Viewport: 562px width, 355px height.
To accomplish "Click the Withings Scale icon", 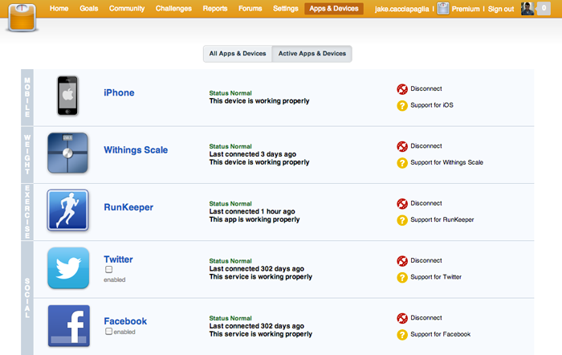I will [67, 153].
